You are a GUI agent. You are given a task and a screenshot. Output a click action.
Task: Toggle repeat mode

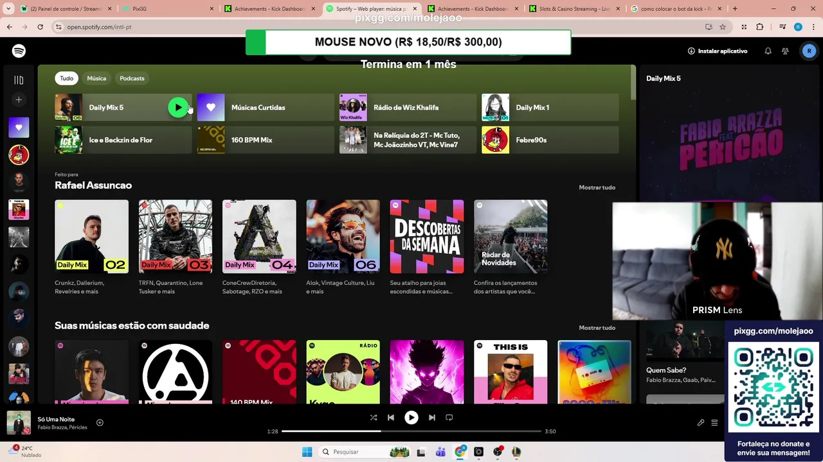pos(449,417)
